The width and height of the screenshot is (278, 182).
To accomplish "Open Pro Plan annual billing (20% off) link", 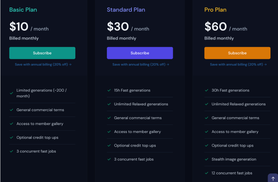I will click(238, 64).
